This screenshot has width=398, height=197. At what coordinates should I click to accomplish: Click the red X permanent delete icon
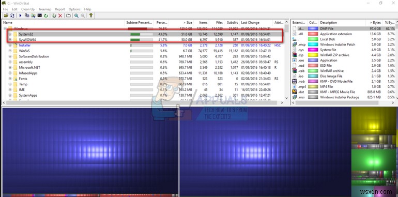pyautogui.click(x=60, y=16)
